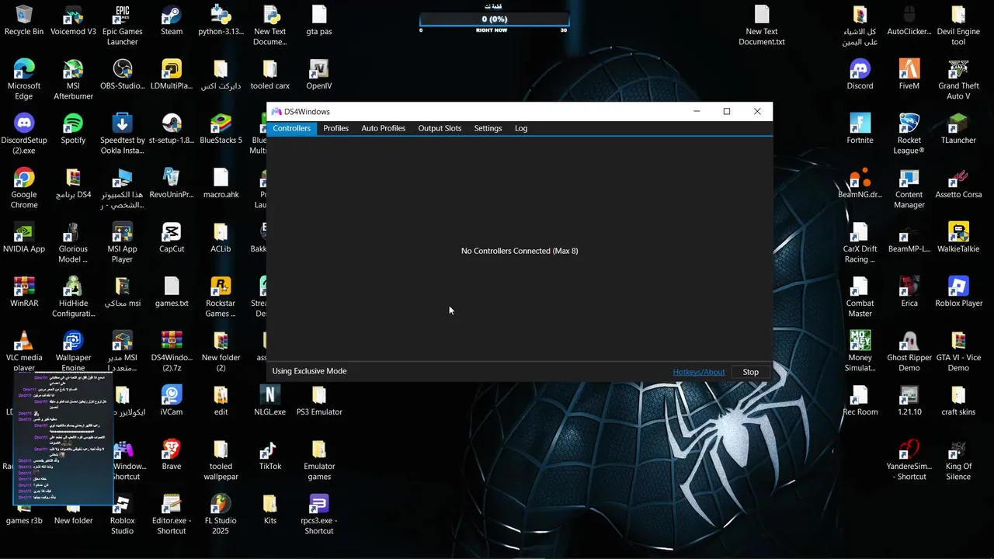Select the OBS-Studio desktop icon

123,75
